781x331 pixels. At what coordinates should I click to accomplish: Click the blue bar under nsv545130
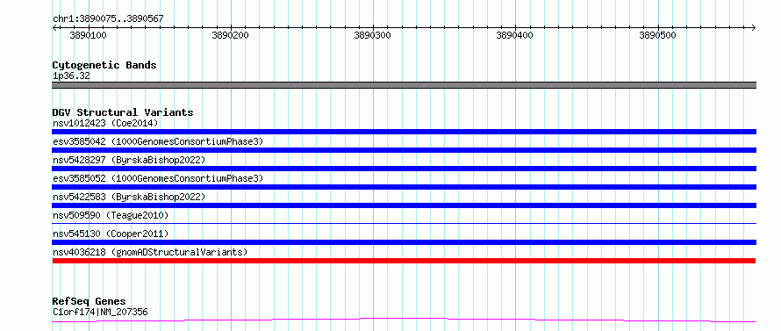(404, 242)
